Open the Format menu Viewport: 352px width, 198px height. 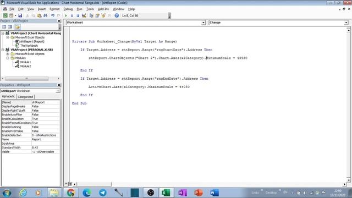tap(54, 9)
